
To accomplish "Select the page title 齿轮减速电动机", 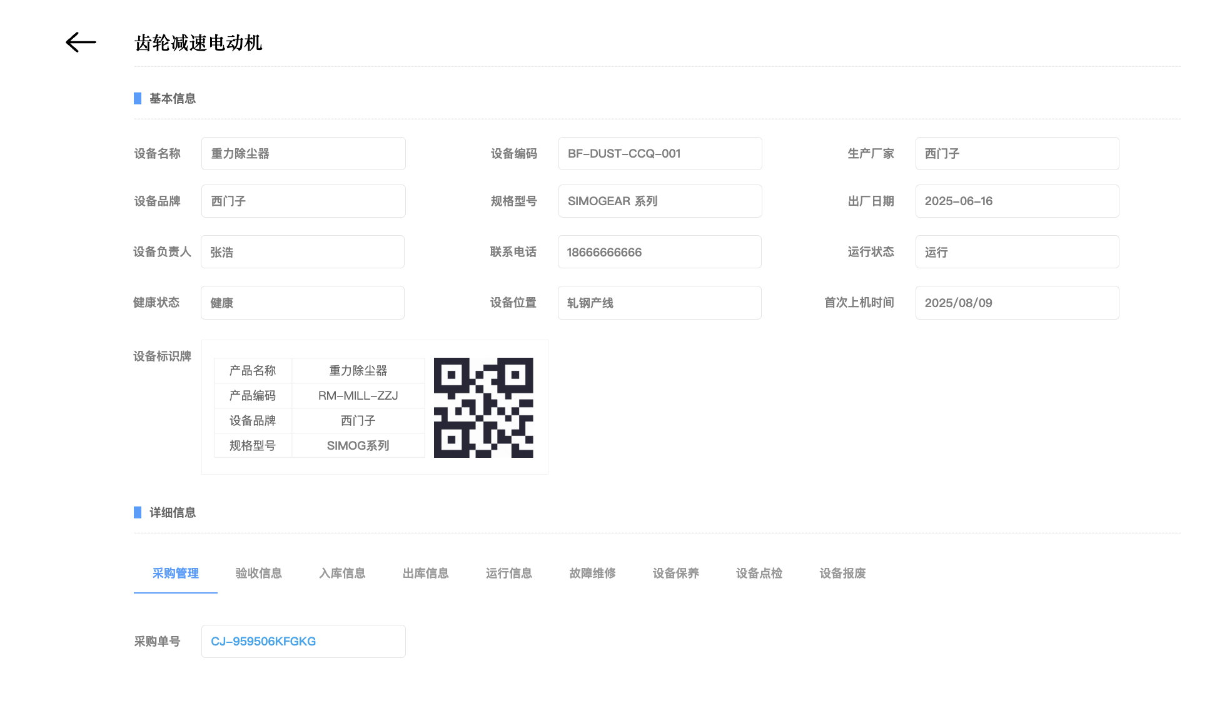I will tap(198, 43).
